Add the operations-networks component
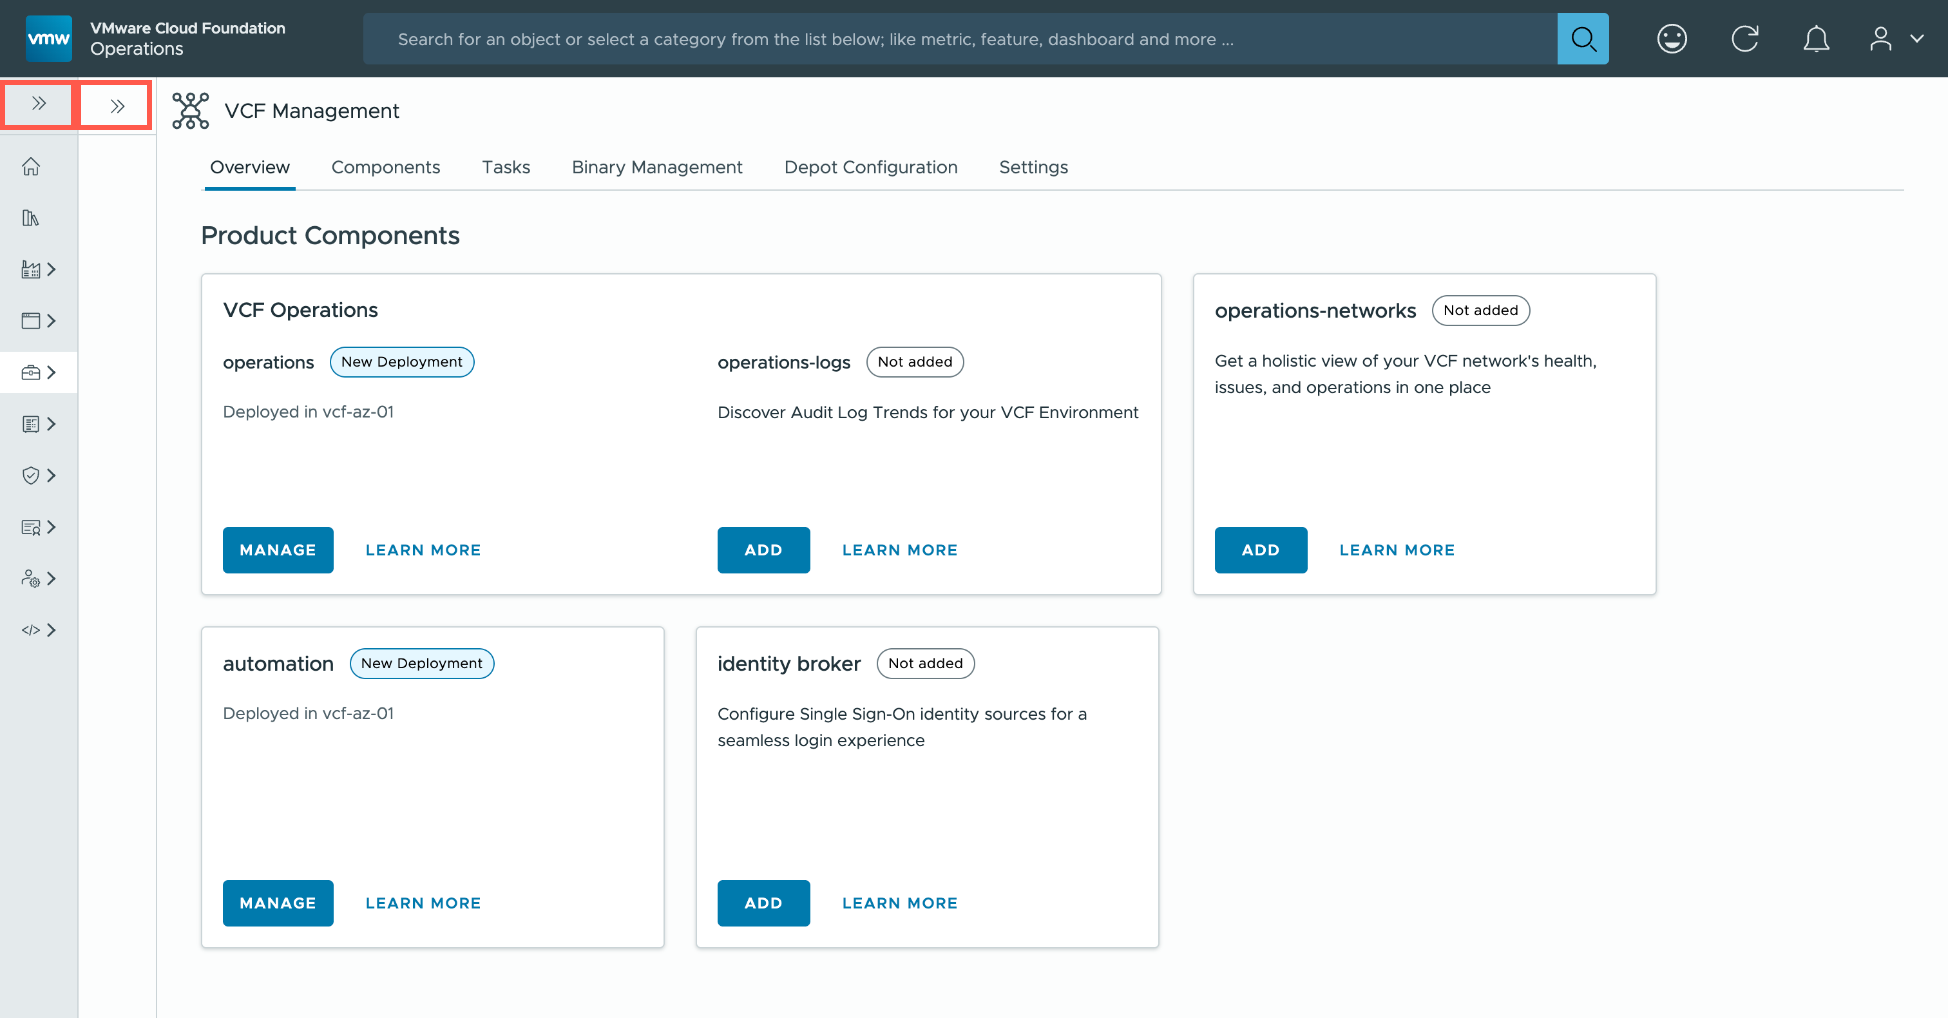The width and height of the screenshot is (1948, 1018). click(x=1260, y=550)
